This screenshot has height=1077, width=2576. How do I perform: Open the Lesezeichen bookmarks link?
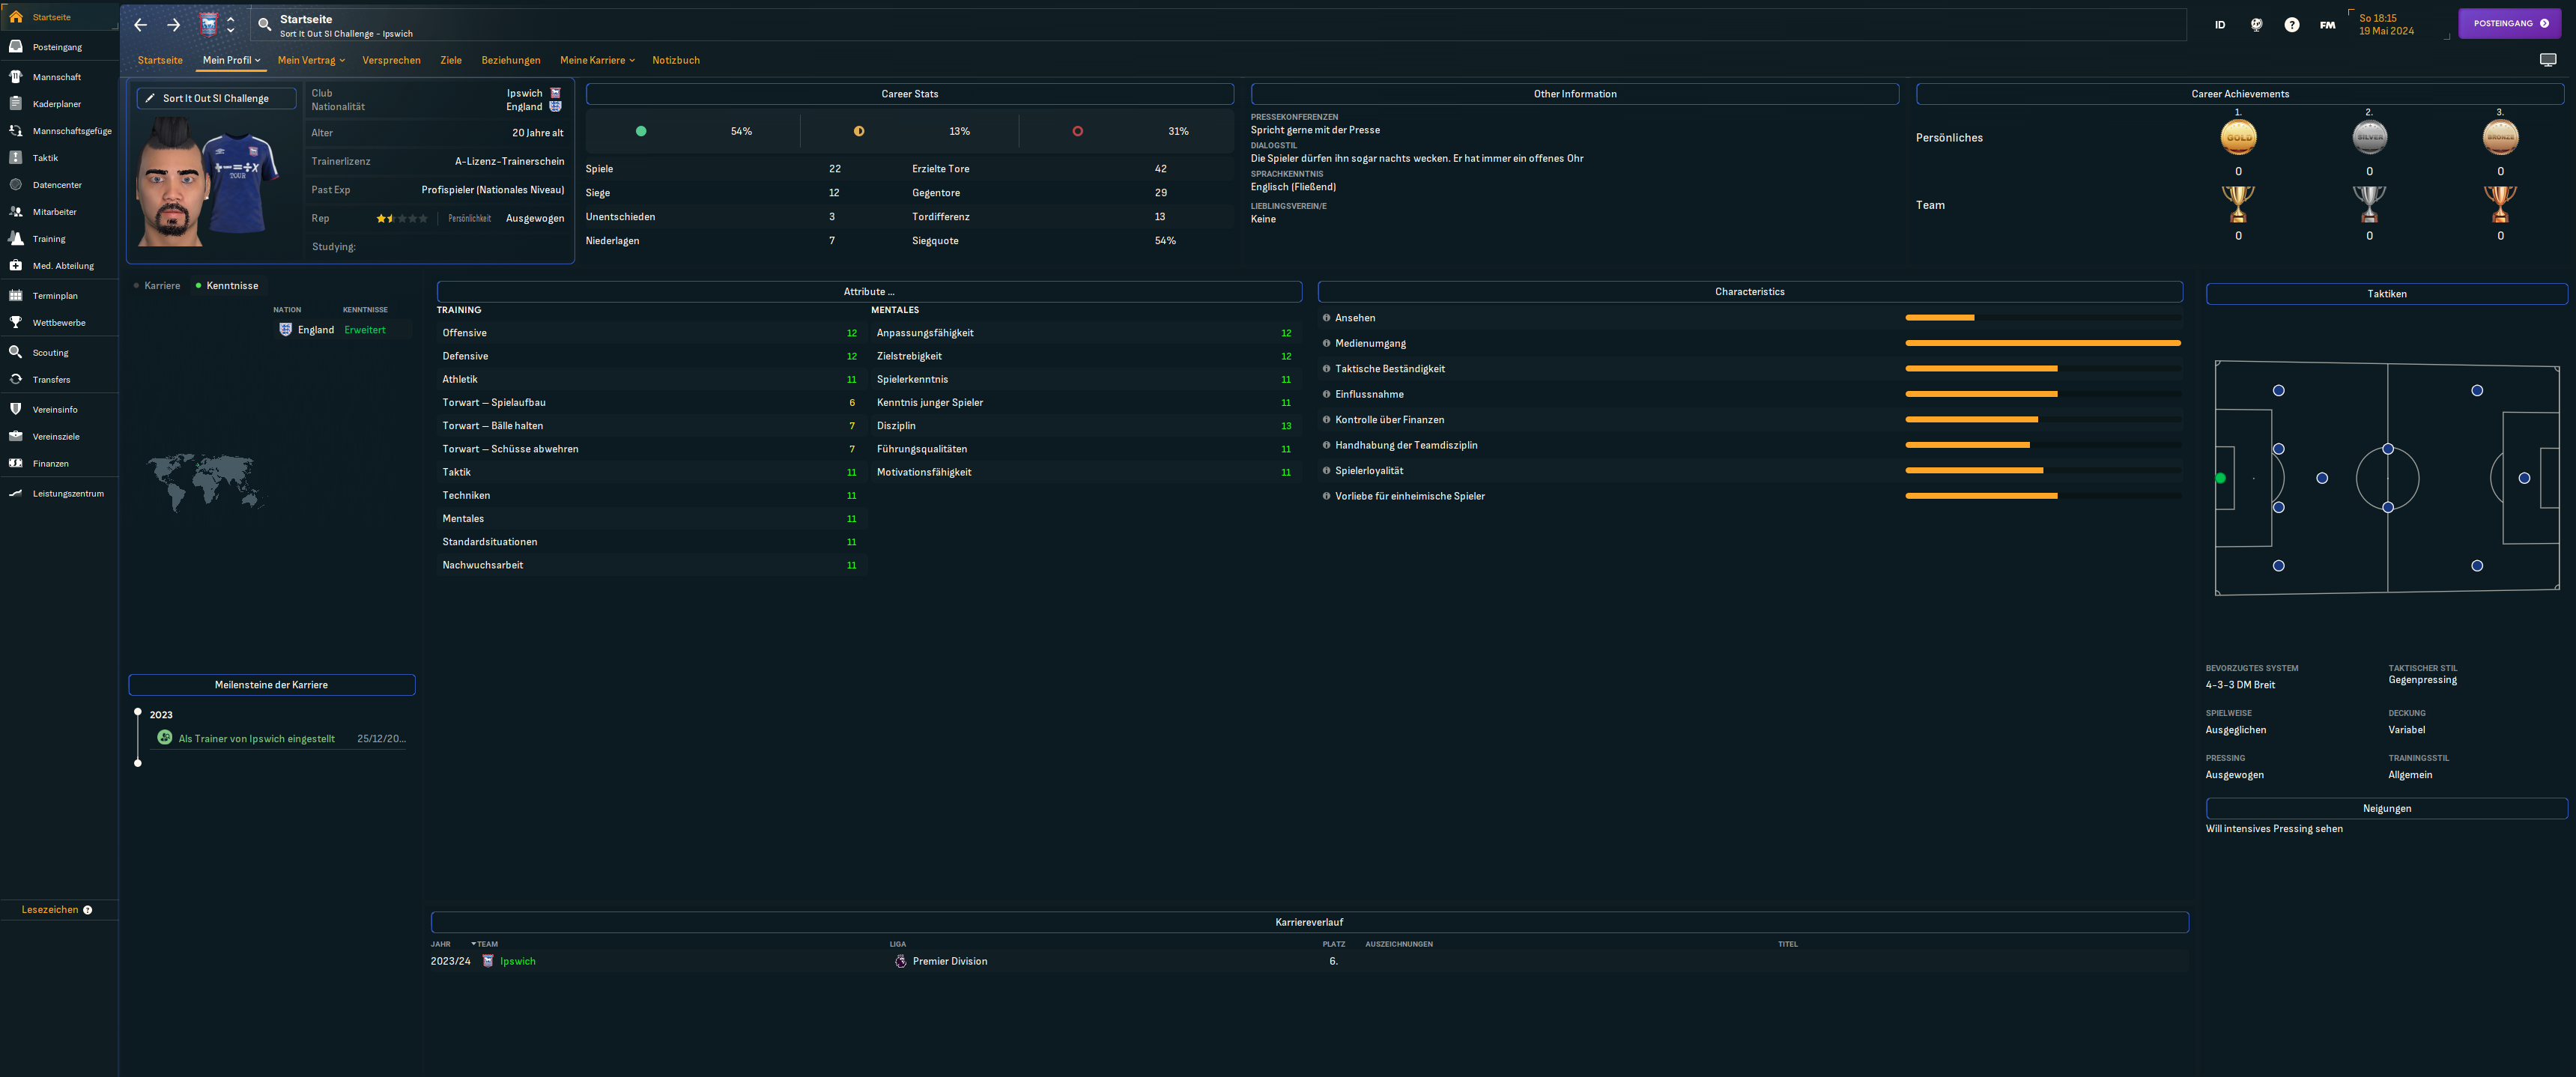(50, 910)
